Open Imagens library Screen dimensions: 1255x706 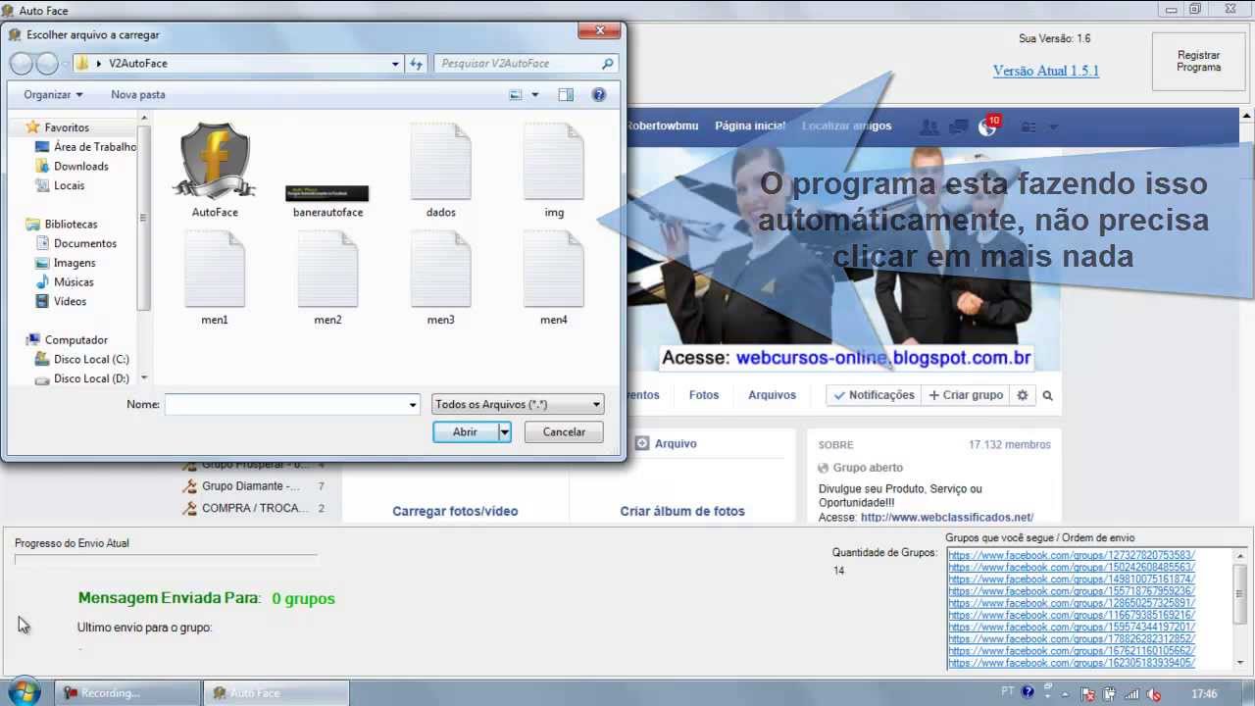(x=75, y=263)
